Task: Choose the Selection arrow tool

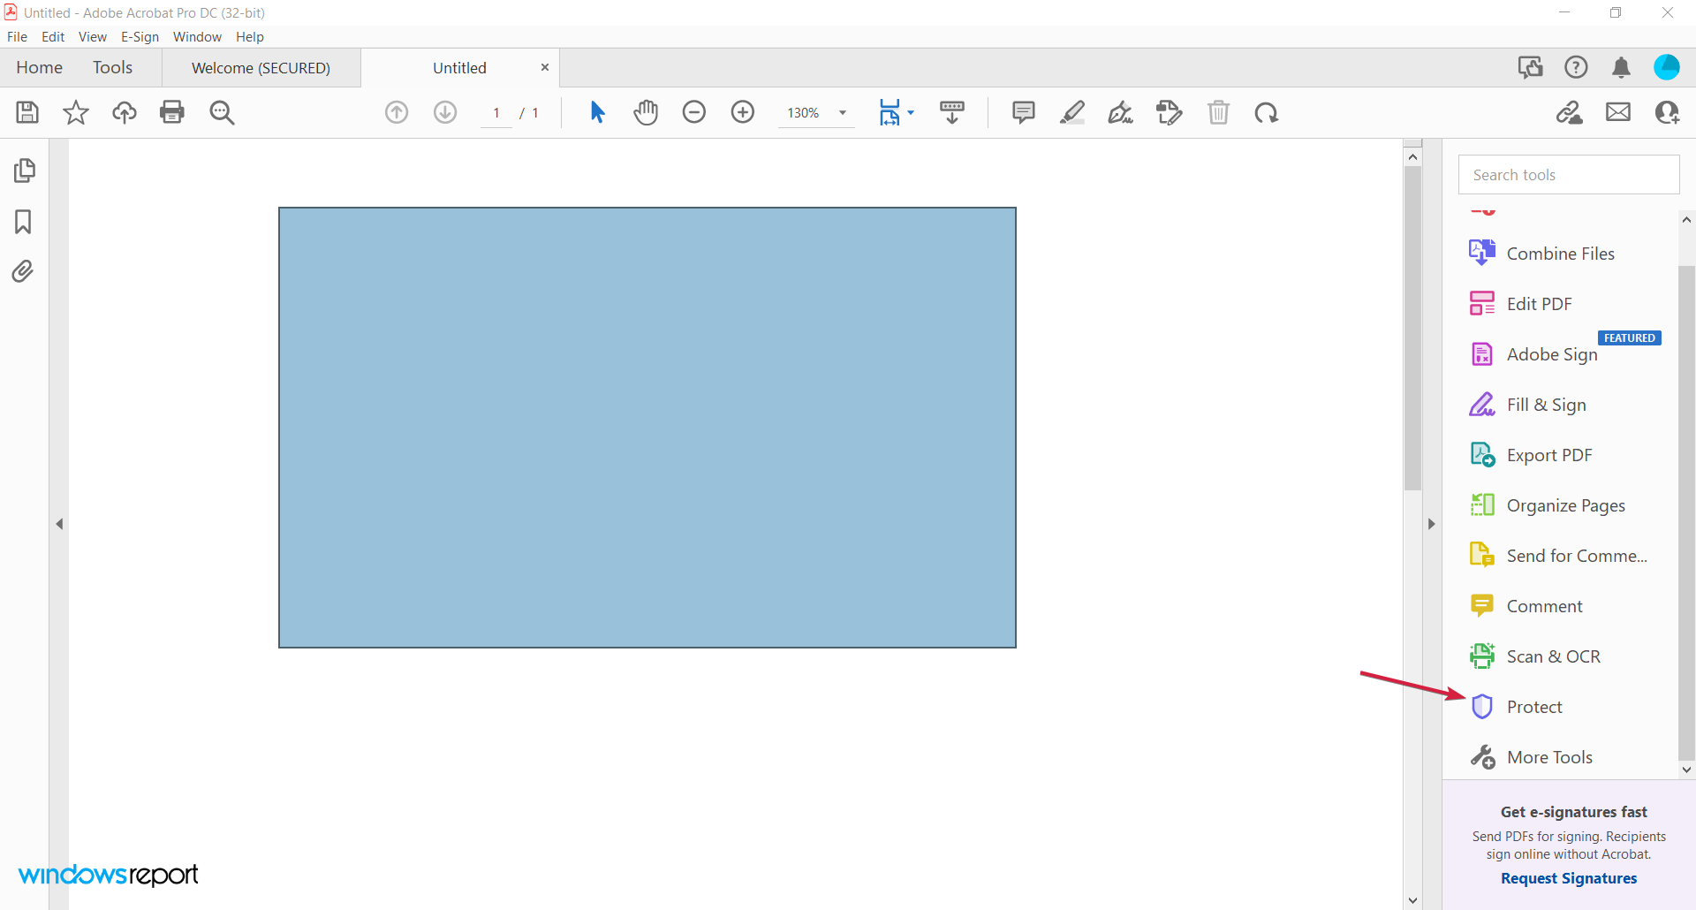Action: (598, 112)
